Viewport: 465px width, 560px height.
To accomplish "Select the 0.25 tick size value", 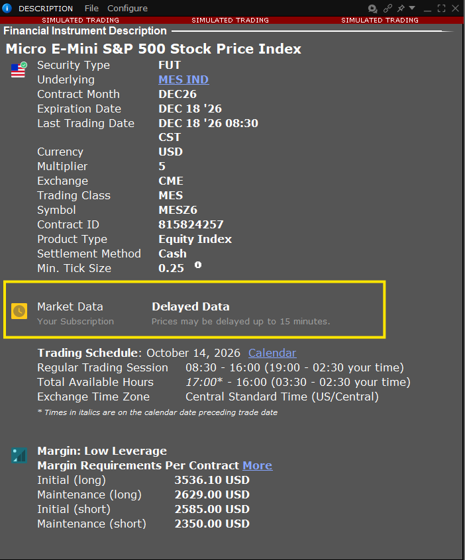I will (x=171, y=268).
